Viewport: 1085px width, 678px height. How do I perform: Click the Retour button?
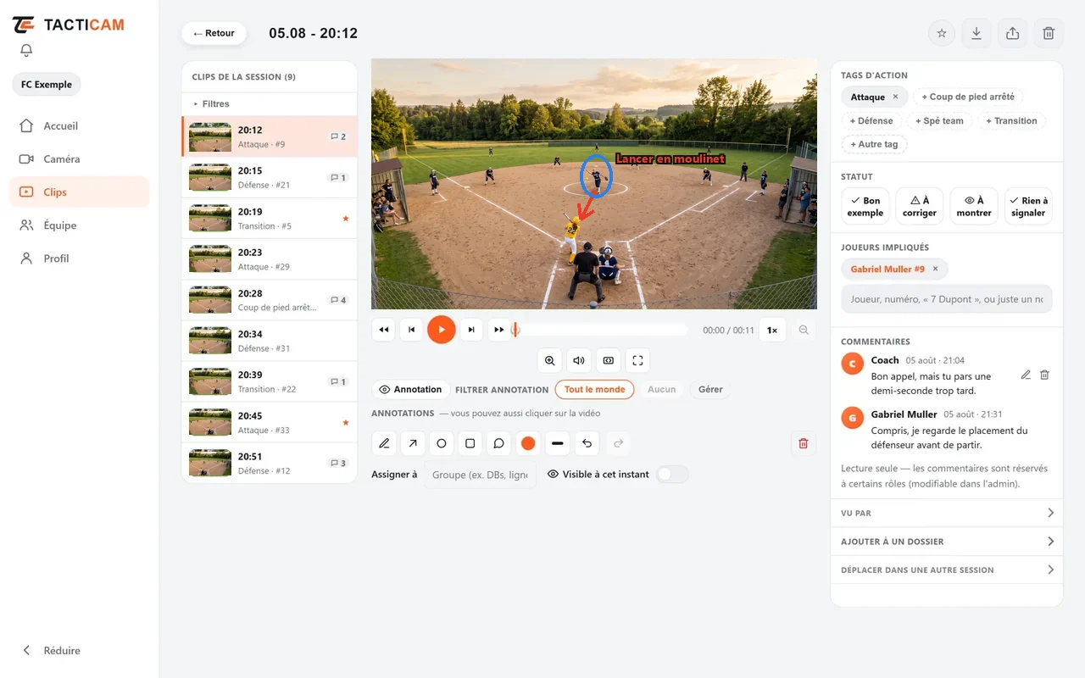[214, 33]
